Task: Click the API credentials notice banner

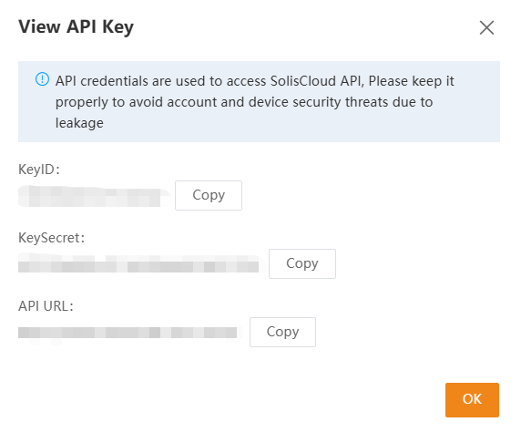Action: tap(259, 101)
